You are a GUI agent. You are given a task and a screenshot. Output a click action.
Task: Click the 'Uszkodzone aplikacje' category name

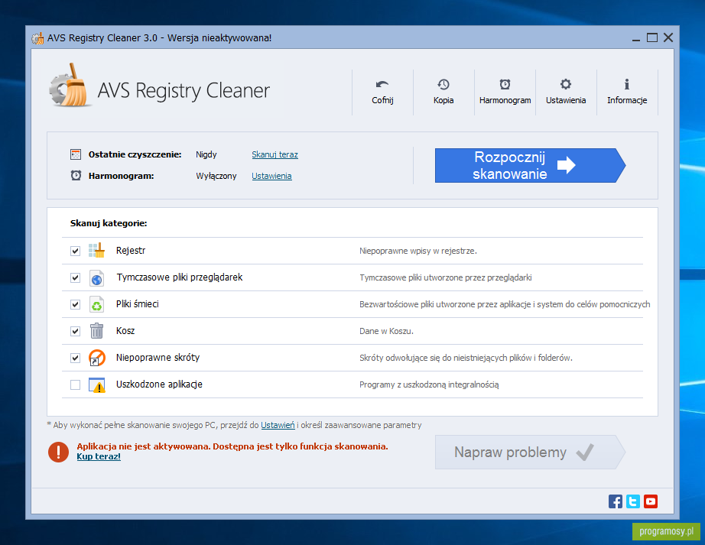(159, 384)
